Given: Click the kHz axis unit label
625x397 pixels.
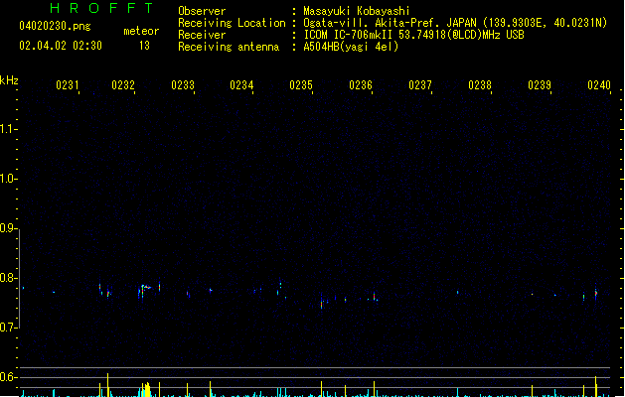Looking at the screenshot, I should coord(9,80).
